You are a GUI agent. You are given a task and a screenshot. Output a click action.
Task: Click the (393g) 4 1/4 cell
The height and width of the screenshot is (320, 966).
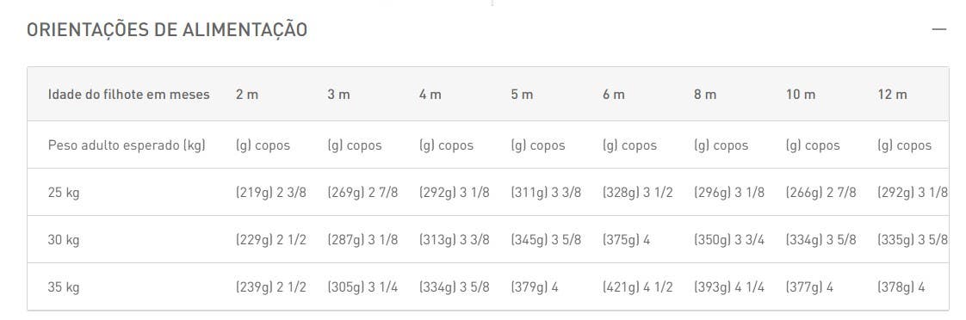click(729, 288)
